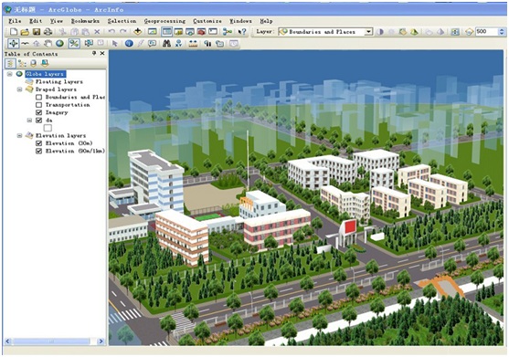Screen dimensions: 509x357
Task: Select the Pan hand tool
Action: point(48,44)
